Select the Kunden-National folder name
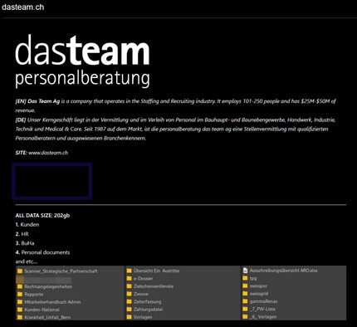The width and height of the screenshot is (357, 327). [x=42, y=310]
